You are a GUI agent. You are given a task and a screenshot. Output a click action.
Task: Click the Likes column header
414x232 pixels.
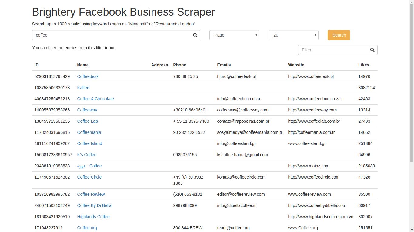[364, 65]
